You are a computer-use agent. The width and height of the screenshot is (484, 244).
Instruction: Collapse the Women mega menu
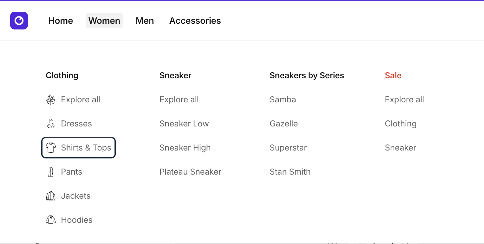click(104, 21)
